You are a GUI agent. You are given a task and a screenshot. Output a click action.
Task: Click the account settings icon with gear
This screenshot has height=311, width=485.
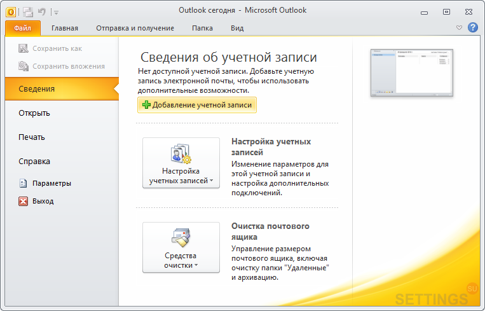coord(181,153)
